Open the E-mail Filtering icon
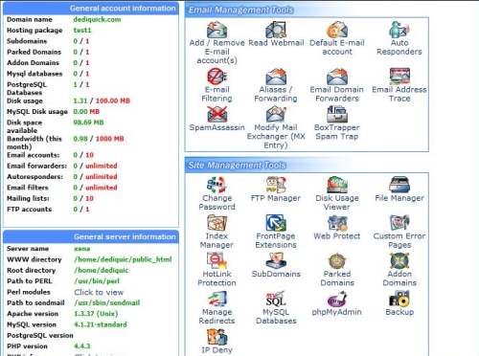The width and height of the screenshot is (479, 356). [x=217, y=77]
